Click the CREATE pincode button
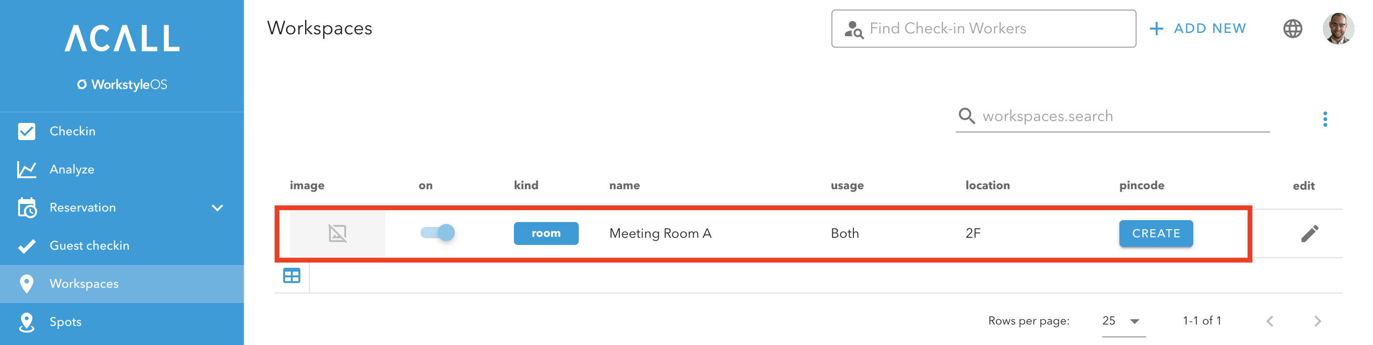 click(1156, 233)
